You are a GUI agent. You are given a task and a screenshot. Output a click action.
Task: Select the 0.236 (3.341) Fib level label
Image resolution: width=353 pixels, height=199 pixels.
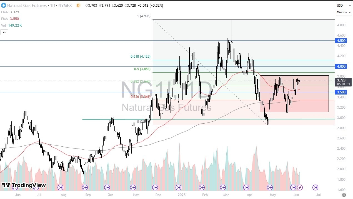[141, 97]
